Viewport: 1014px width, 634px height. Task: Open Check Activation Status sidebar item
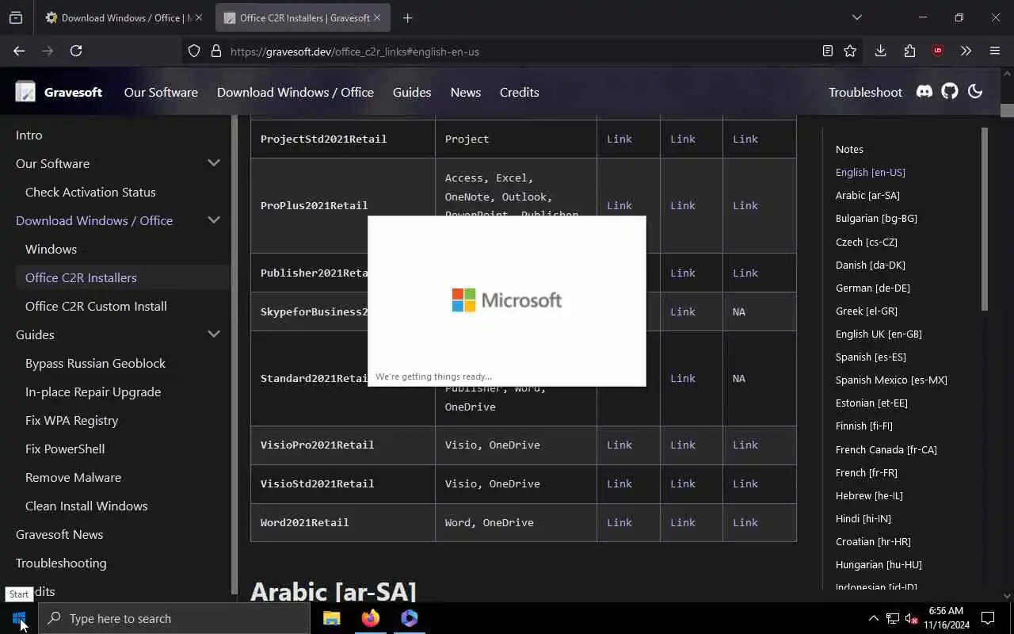90,192
